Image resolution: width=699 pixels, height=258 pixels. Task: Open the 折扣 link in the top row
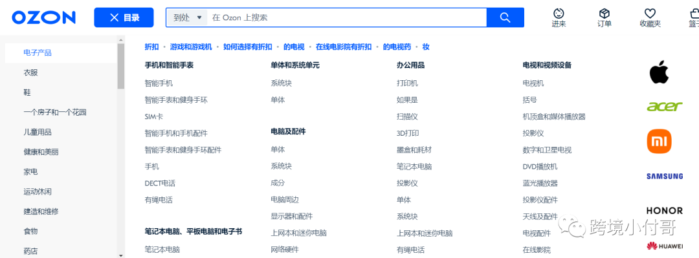pyautogui.click(x=151, y=47)
